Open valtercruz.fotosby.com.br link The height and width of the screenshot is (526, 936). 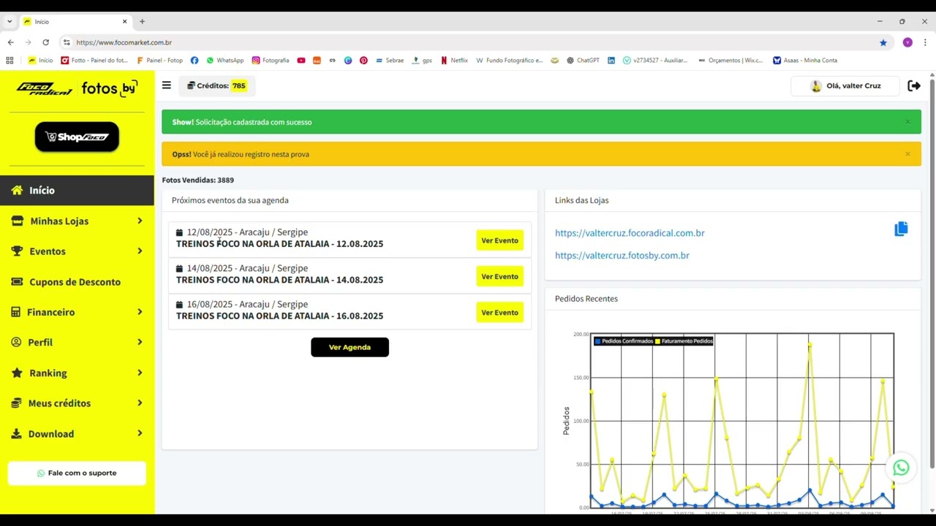[622, 256]
